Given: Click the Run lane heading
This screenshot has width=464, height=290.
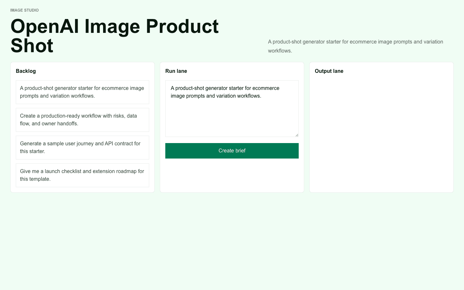Looking at the screenshot, I should 176,71.
